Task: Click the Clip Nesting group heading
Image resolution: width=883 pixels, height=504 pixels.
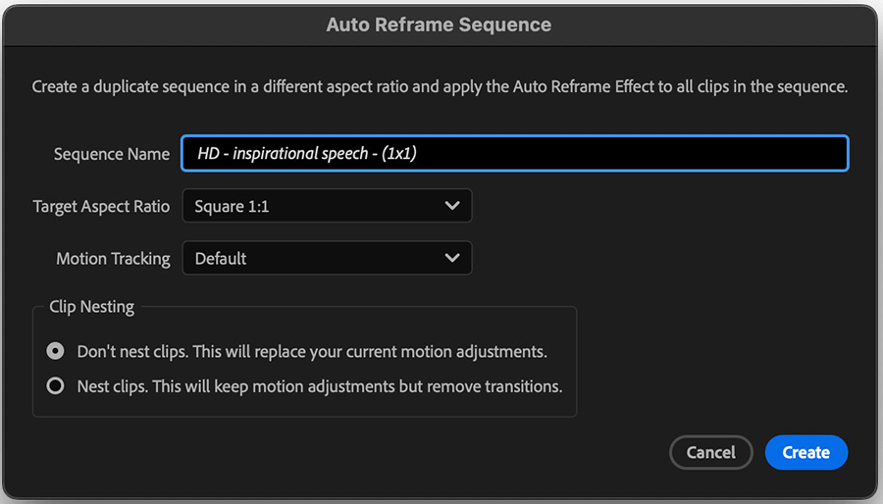Action: coord(92,307)
